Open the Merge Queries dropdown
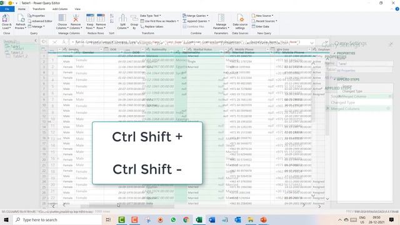 pos(196,16)
